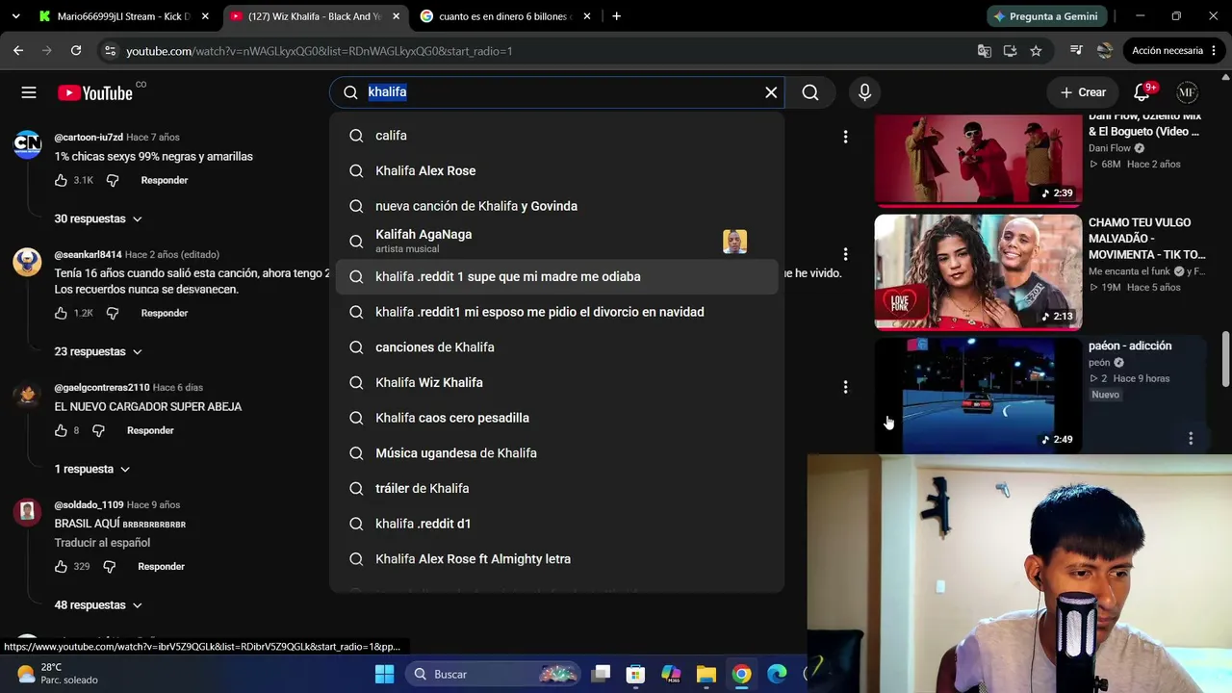Switch to the Mario666999jLI Stream Kick tab
The width and height of the screenshot is (1232, 693).
pos(123,16)
